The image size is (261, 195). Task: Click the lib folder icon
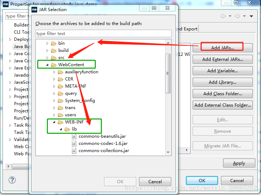[67, 129]
